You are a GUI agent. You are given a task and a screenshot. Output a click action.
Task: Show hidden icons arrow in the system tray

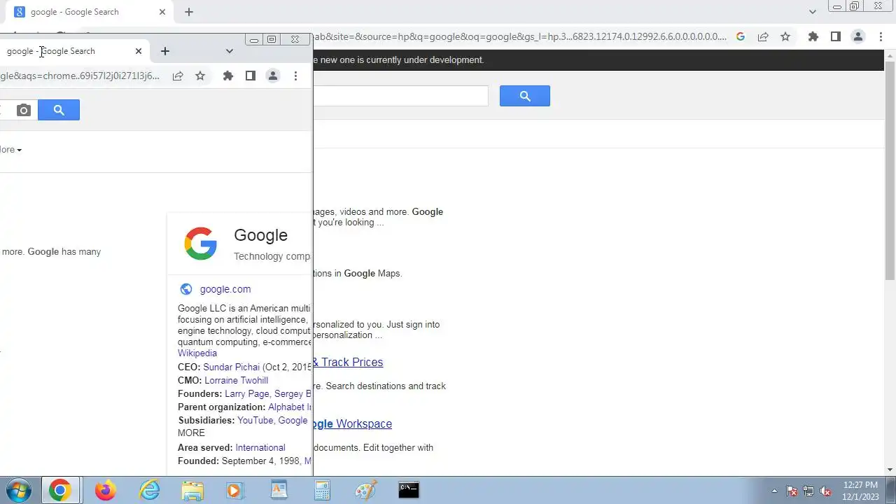coord(773,491)
